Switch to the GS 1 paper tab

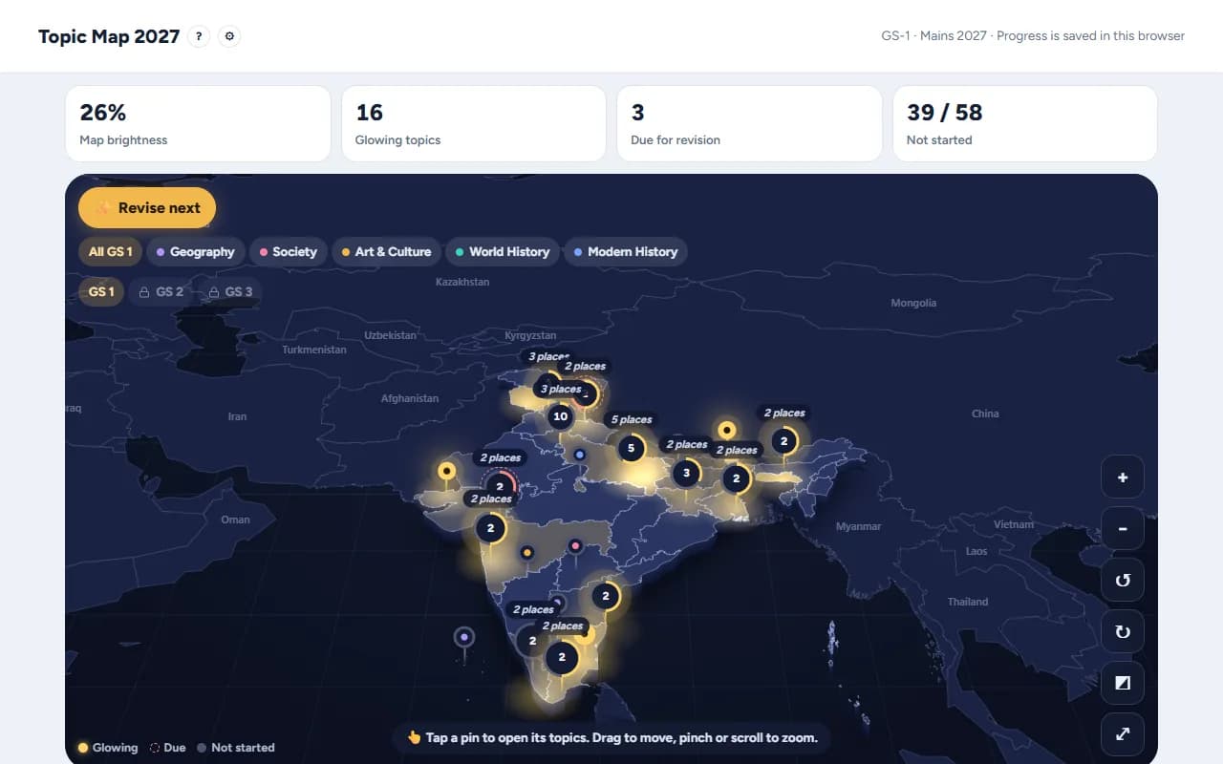(x=101, y=292)
